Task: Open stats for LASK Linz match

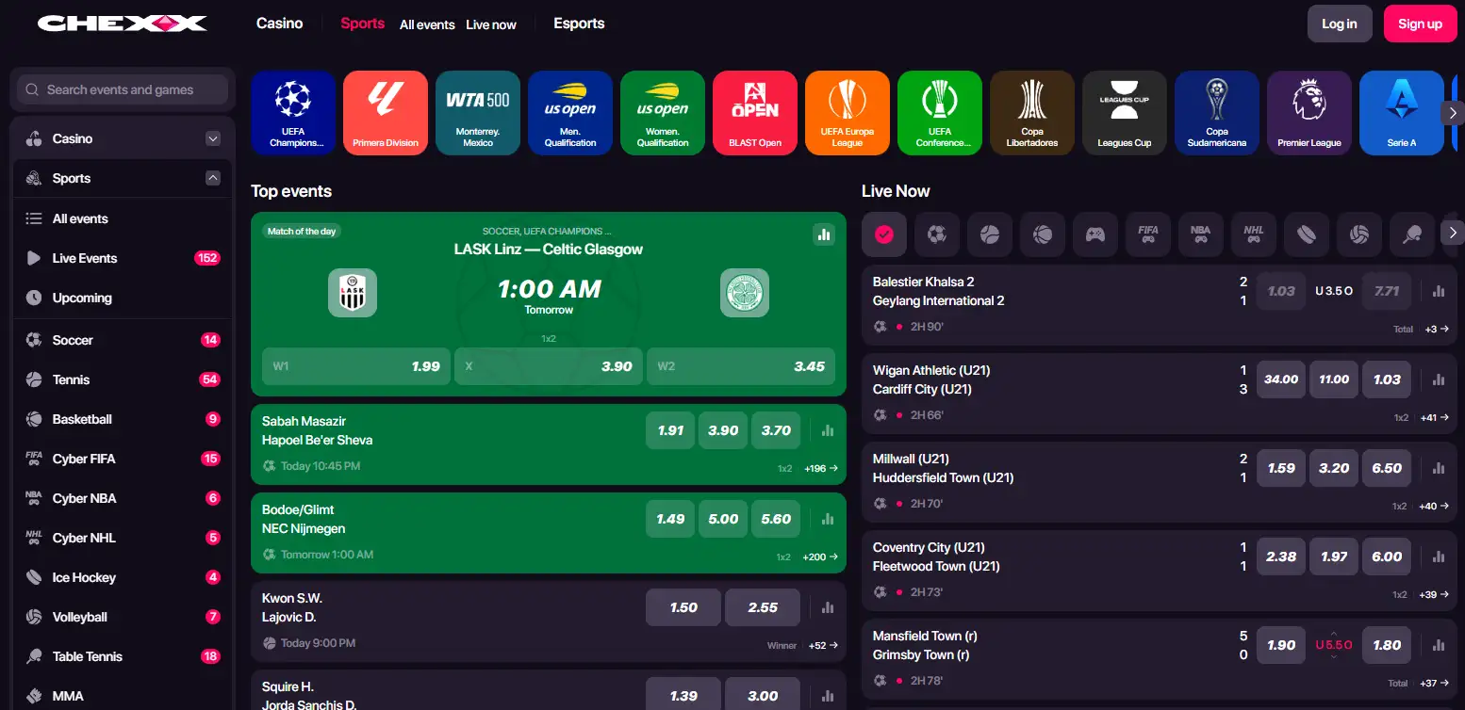Action: [x=825, y=234]
